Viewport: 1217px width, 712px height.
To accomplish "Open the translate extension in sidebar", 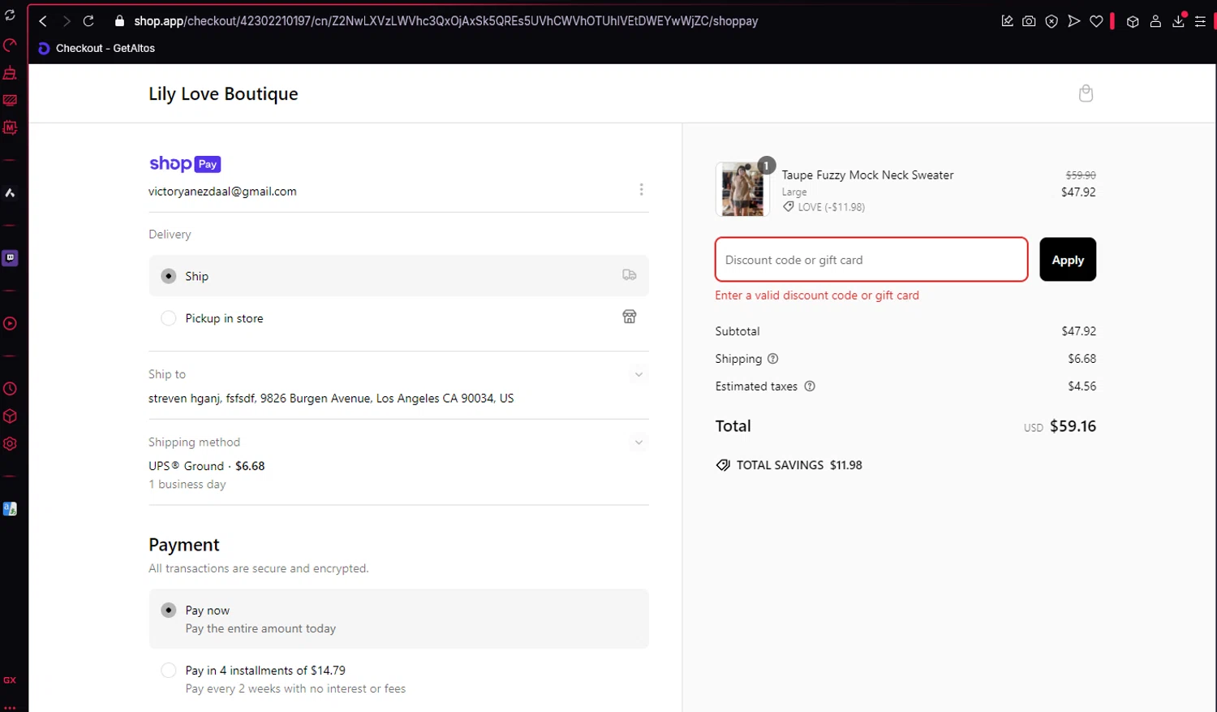I will point(10,509).
